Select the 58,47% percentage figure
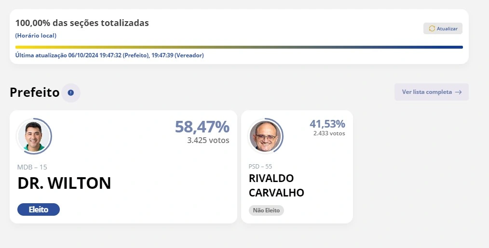 click(202, 127)
